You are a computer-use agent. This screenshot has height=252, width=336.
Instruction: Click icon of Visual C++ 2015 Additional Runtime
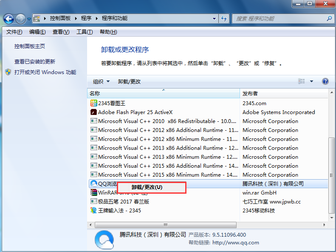[93, 166]
